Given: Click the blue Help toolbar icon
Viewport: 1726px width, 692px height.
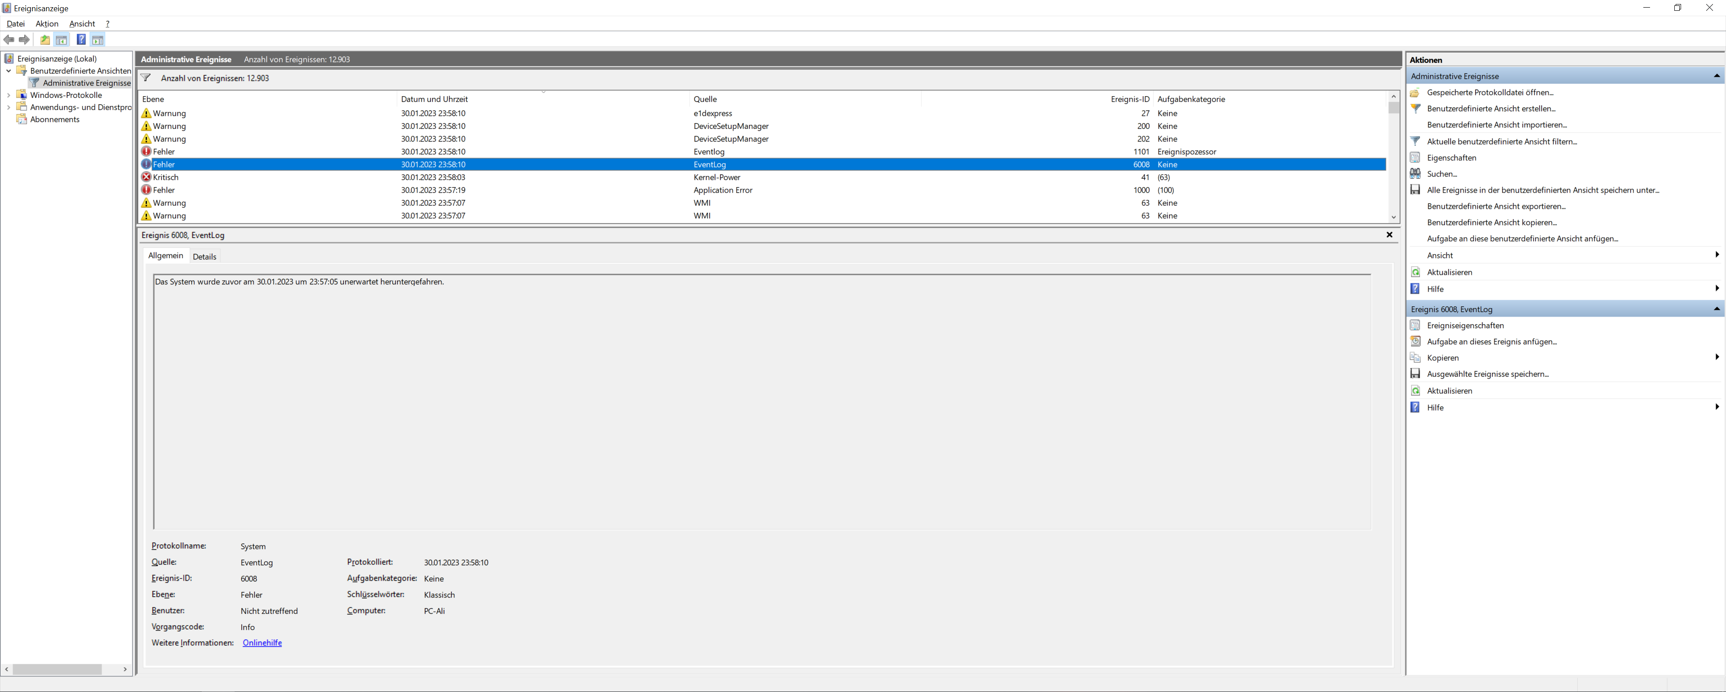Looking at the screenshot, I should point(81,40).
